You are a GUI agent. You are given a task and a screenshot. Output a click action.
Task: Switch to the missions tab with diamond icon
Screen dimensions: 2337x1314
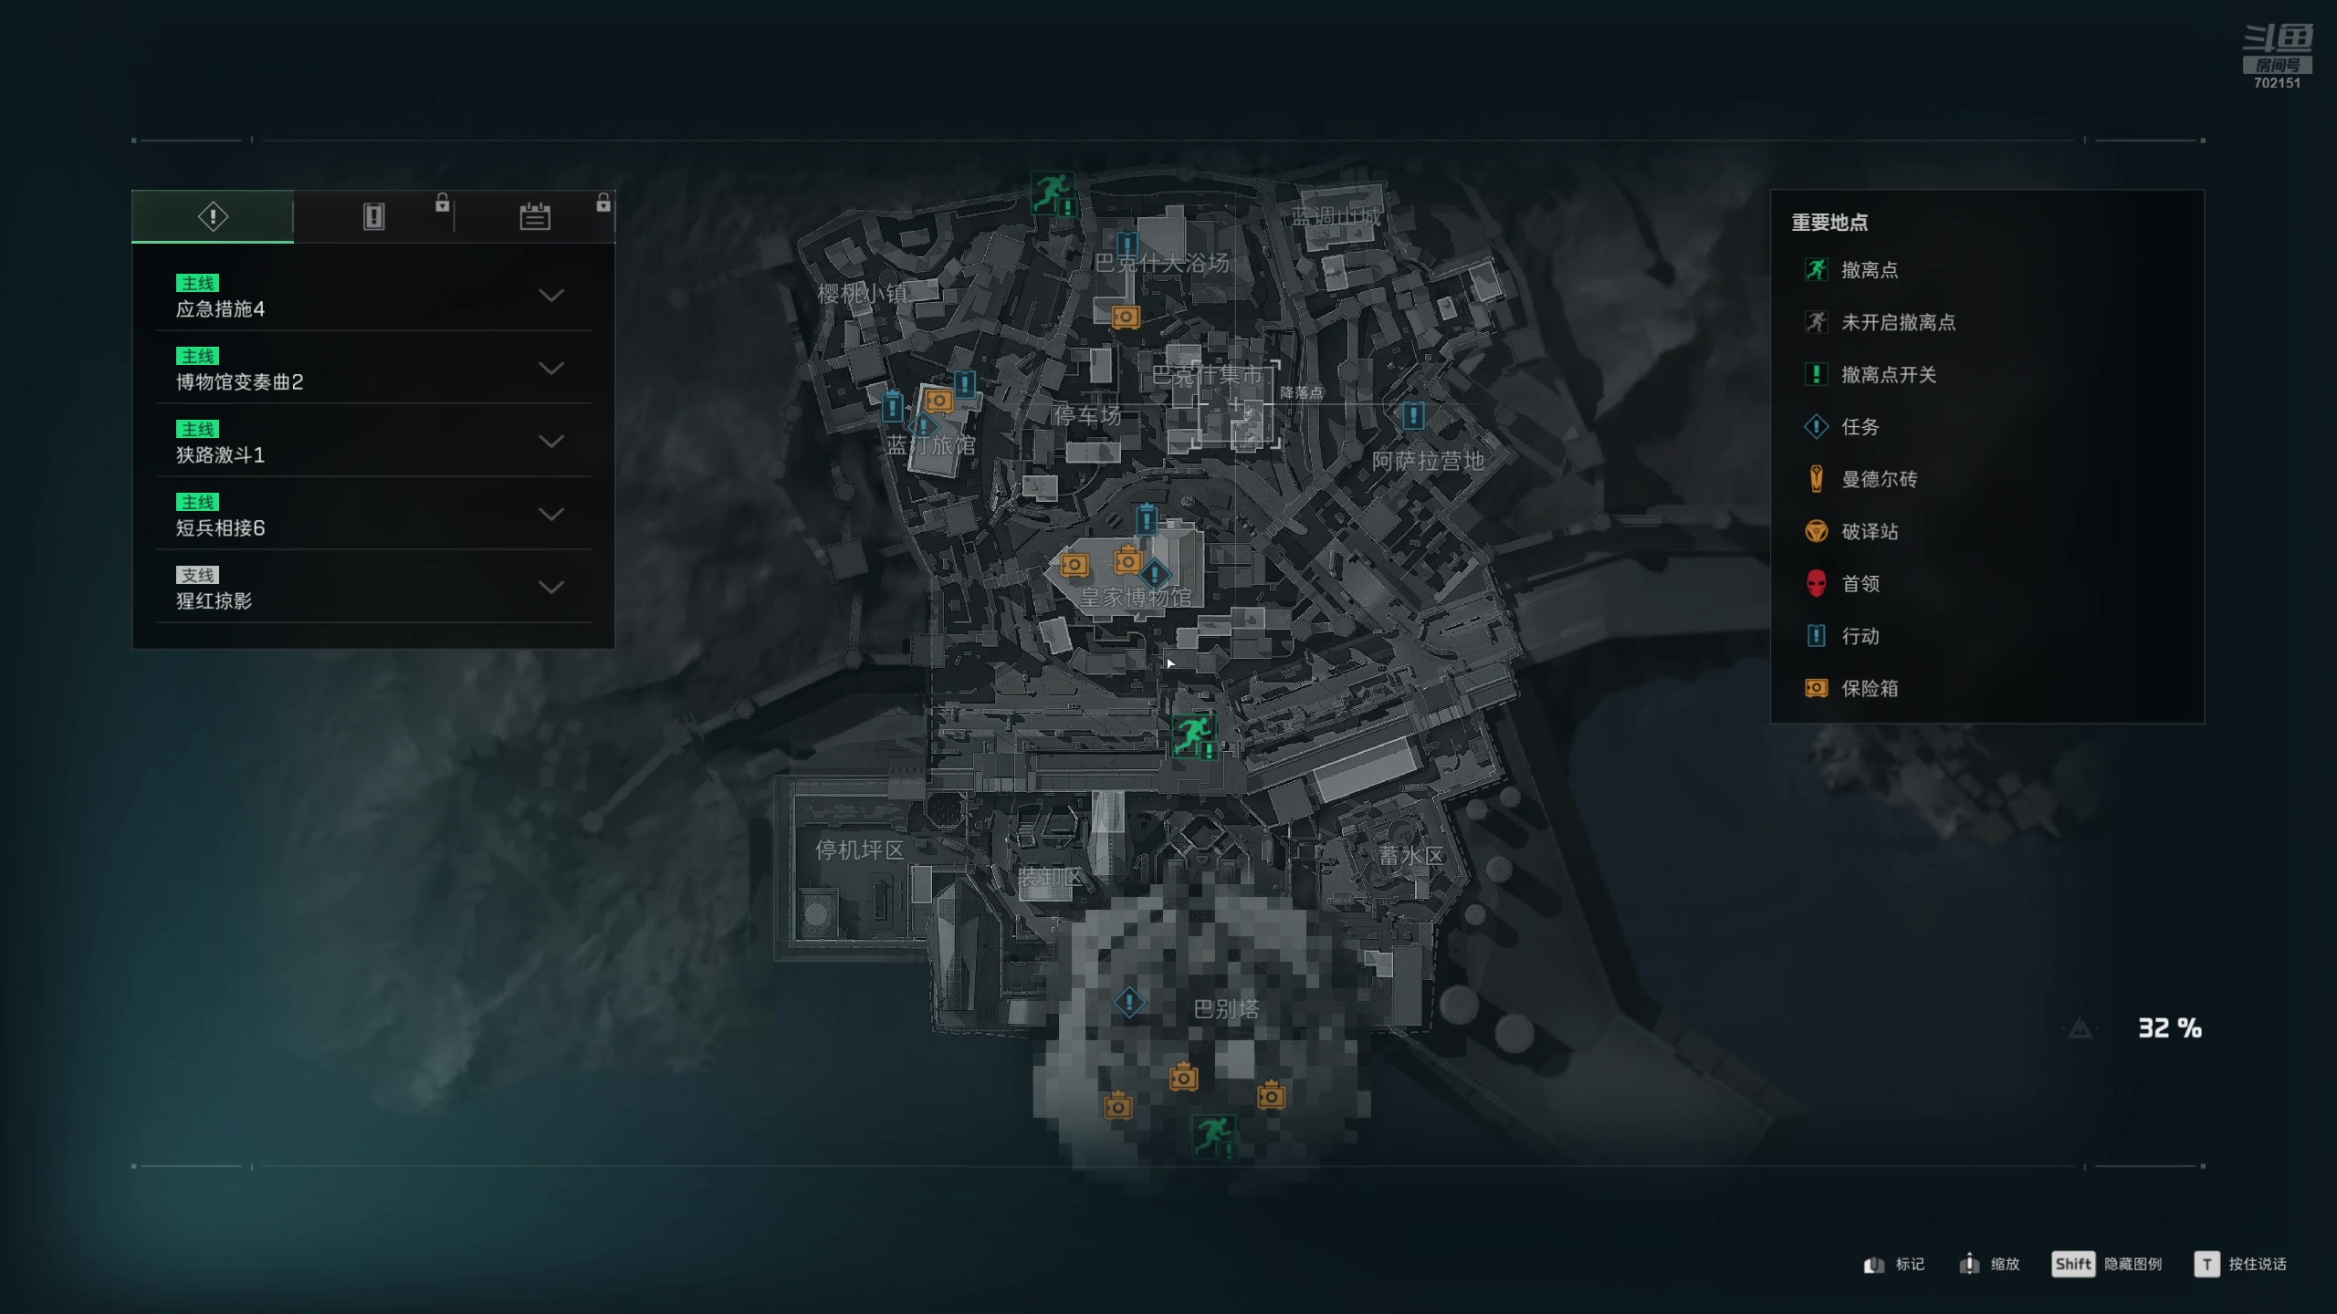[x=213, y=216]
